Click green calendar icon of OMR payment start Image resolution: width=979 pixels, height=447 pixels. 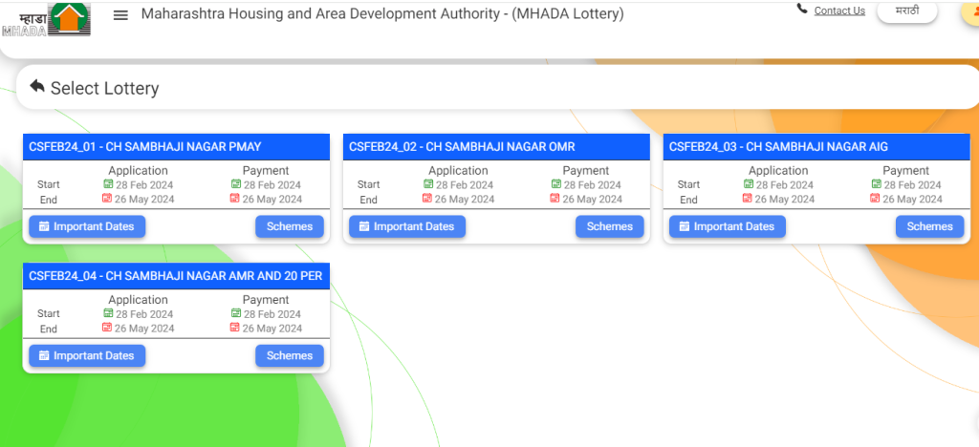(556, 184)
